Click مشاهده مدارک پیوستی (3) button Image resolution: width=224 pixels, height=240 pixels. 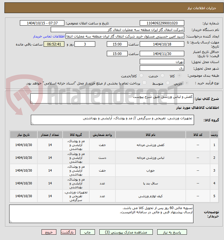coord(126,232)
